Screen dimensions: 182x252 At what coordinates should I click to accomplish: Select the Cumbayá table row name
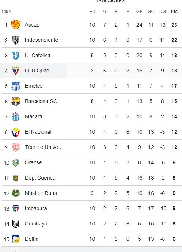36,224
